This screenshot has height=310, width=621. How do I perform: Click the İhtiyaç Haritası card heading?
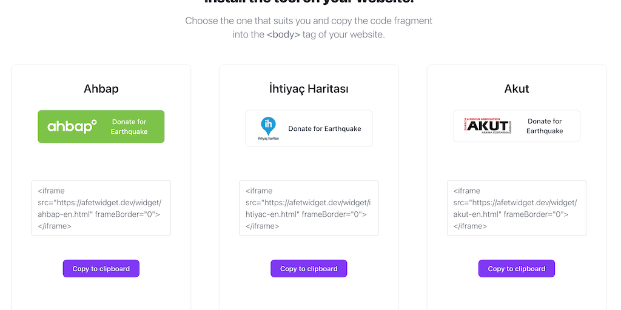pos(309,89)
